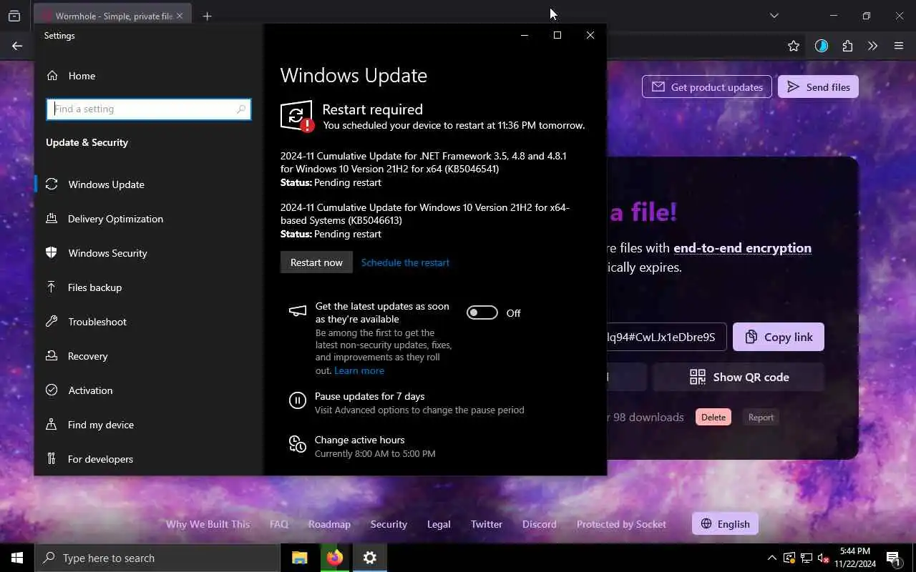Open the Discord footer link
Screen dimensions: 916x572
[x=540, y=524]
